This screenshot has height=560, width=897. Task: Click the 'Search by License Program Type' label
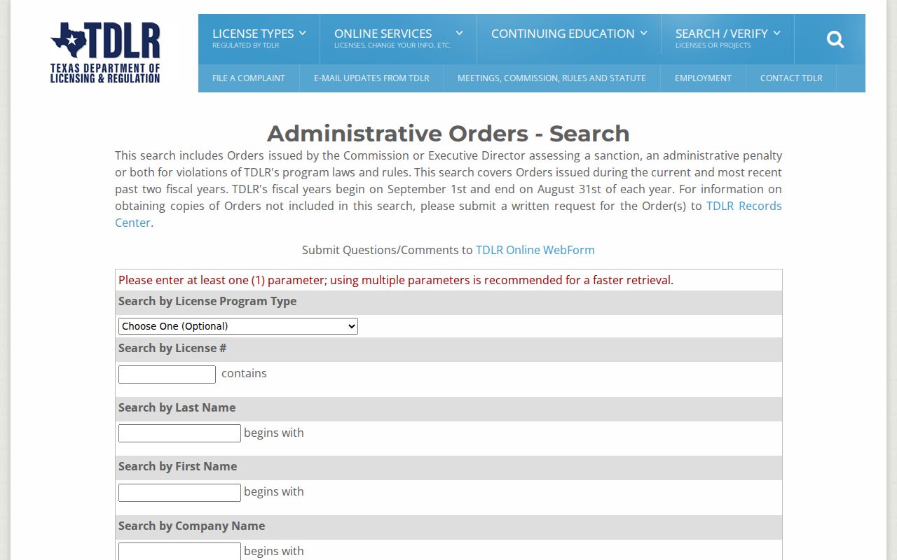207,301
